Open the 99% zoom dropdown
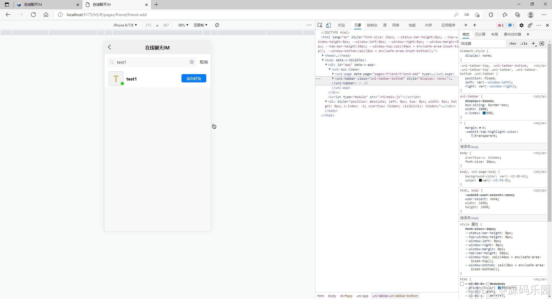 pos(182,25)
